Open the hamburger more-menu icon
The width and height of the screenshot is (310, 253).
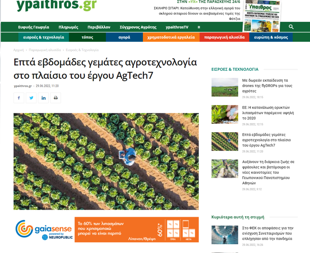pos(199,27)
